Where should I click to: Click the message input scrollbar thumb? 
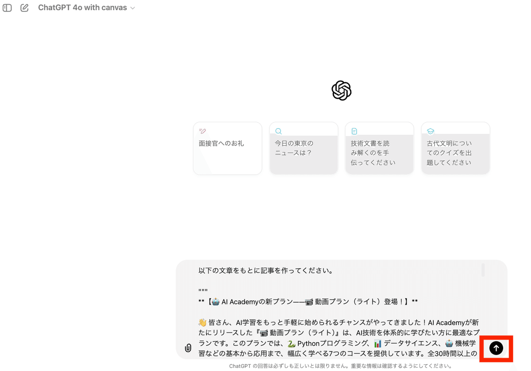click(483, 269)
